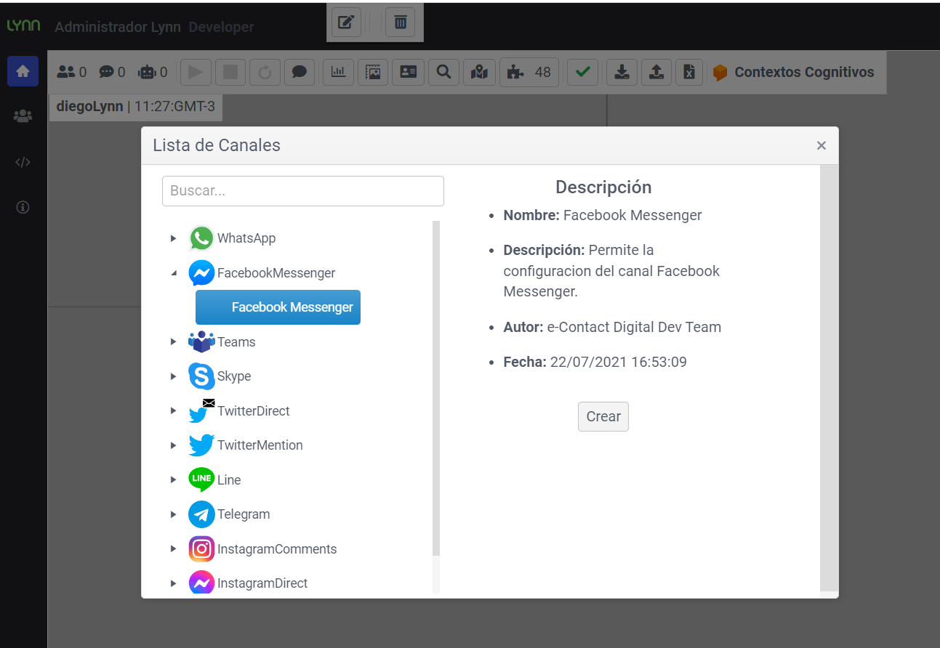
Task: Open the home icon in sidebar
Action: pos(23,71)
